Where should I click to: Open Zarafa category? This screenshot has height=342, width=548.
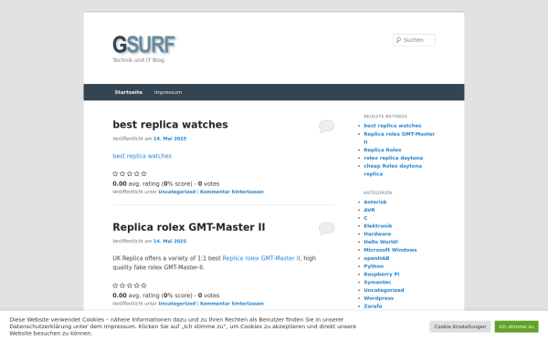click(x=373, y=306)
